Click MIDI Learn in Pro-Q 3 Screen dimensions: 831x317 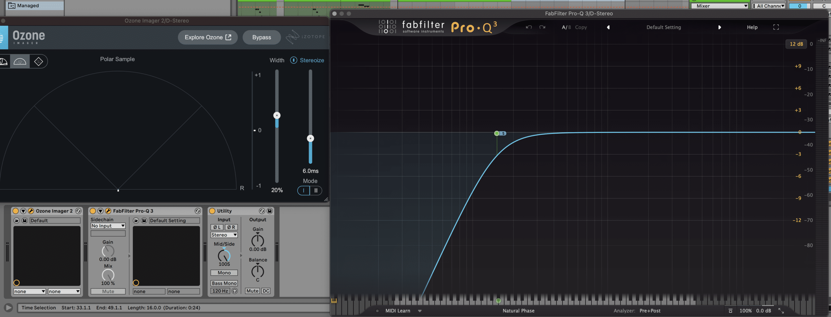[x=398, y=311]
